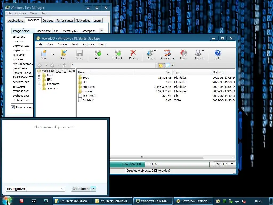This screenshot has height=205, width=273.
Task: Switch to Services tab in Task Manager
Action: (48, 21)
